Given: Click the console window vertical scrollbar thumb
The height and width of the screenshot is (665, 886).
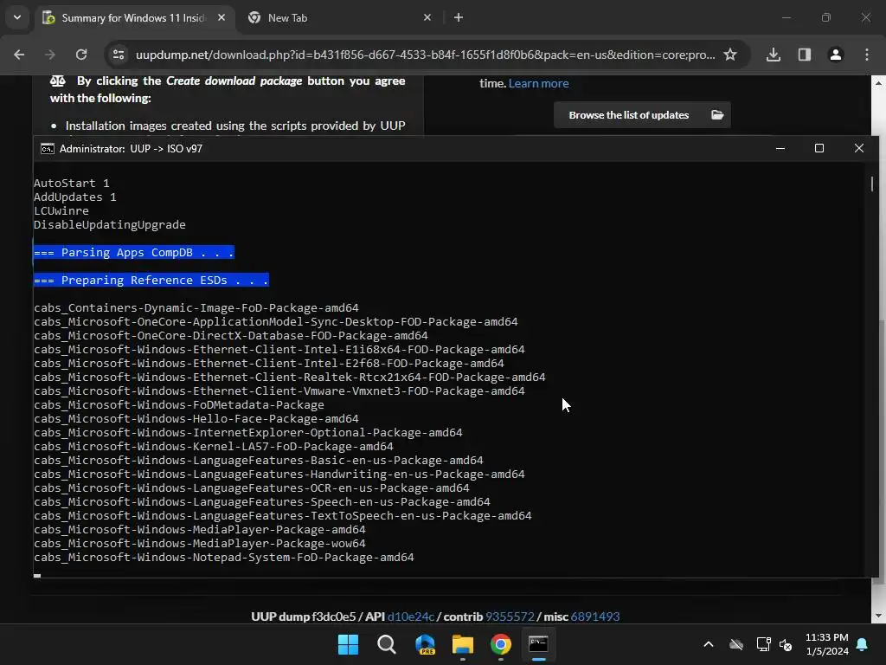Looking at the screenshot, I should point(872,184).
